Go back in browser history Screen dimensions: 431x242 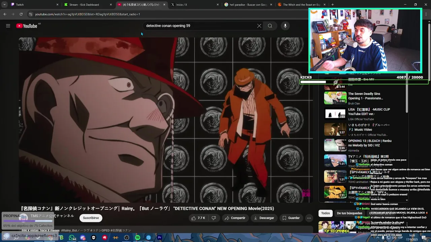[x=5, y=14]
